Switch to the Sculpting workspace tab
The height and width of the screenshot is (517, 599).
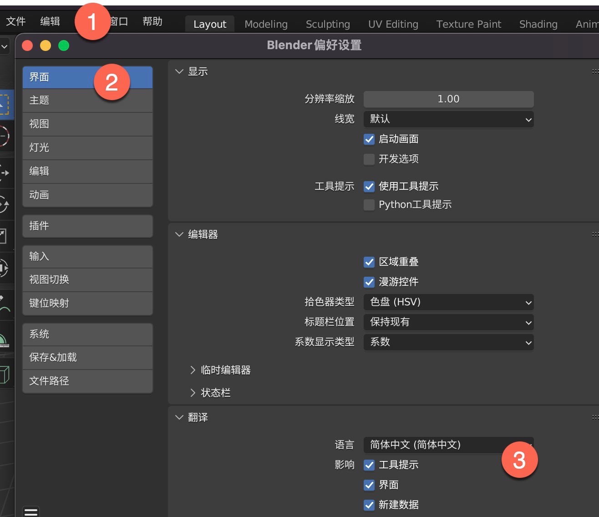pos(328,24)
